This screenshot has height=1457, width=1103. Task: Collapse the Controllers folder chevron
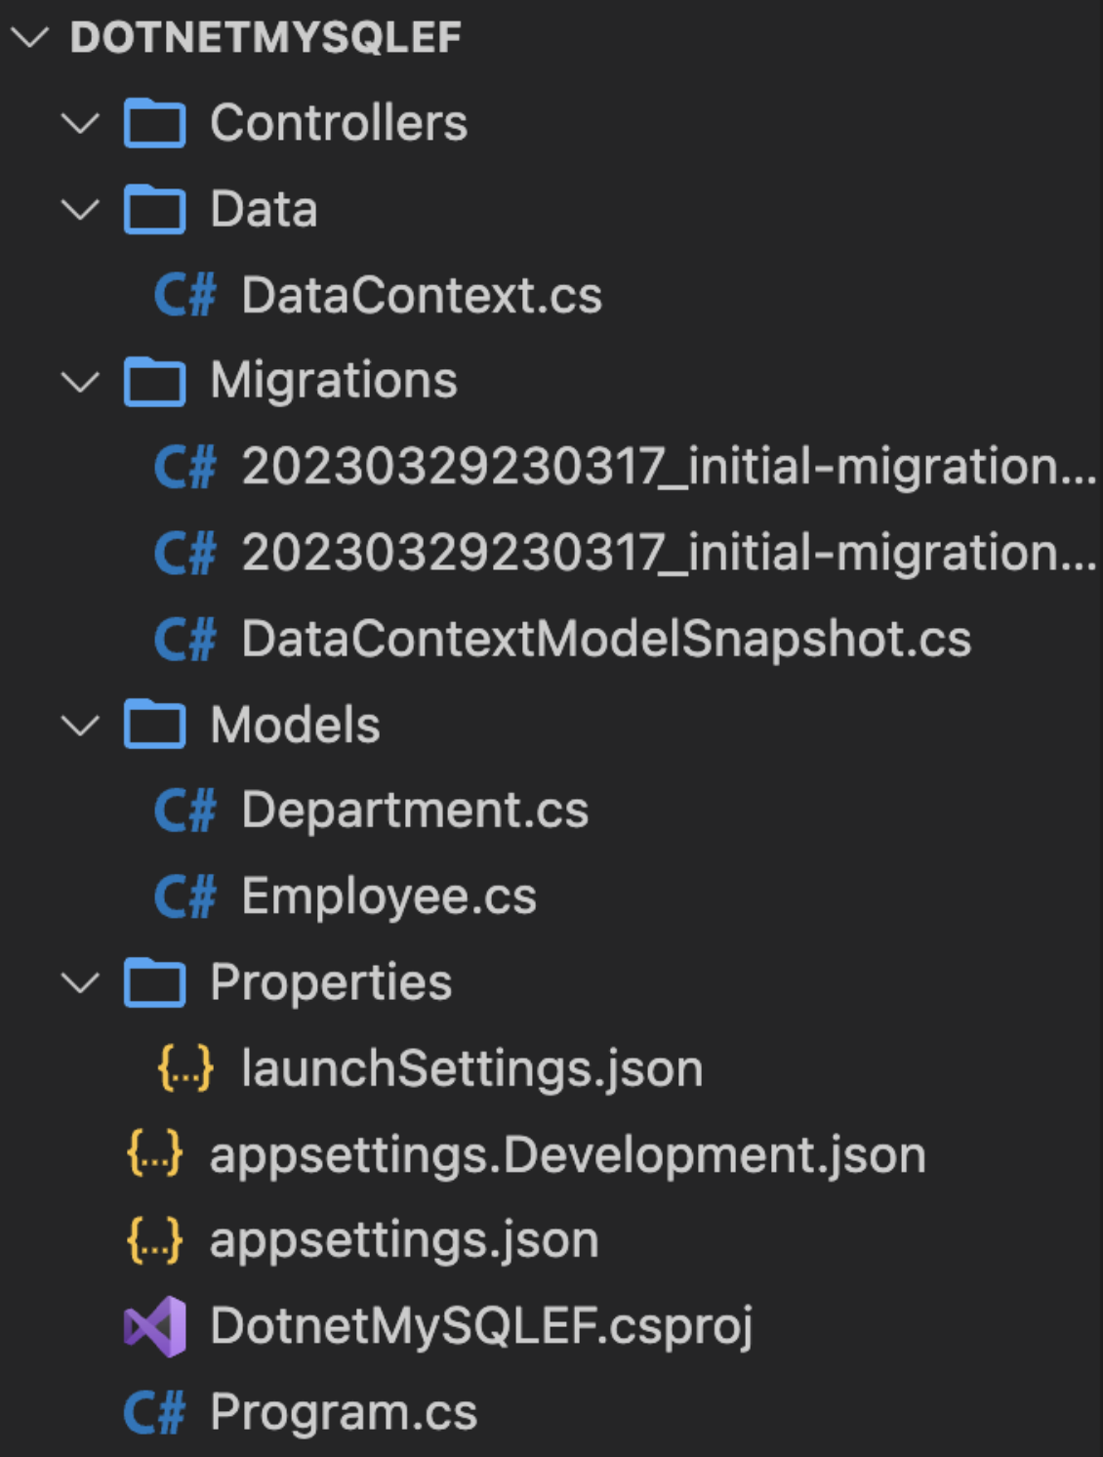point(80,124)
